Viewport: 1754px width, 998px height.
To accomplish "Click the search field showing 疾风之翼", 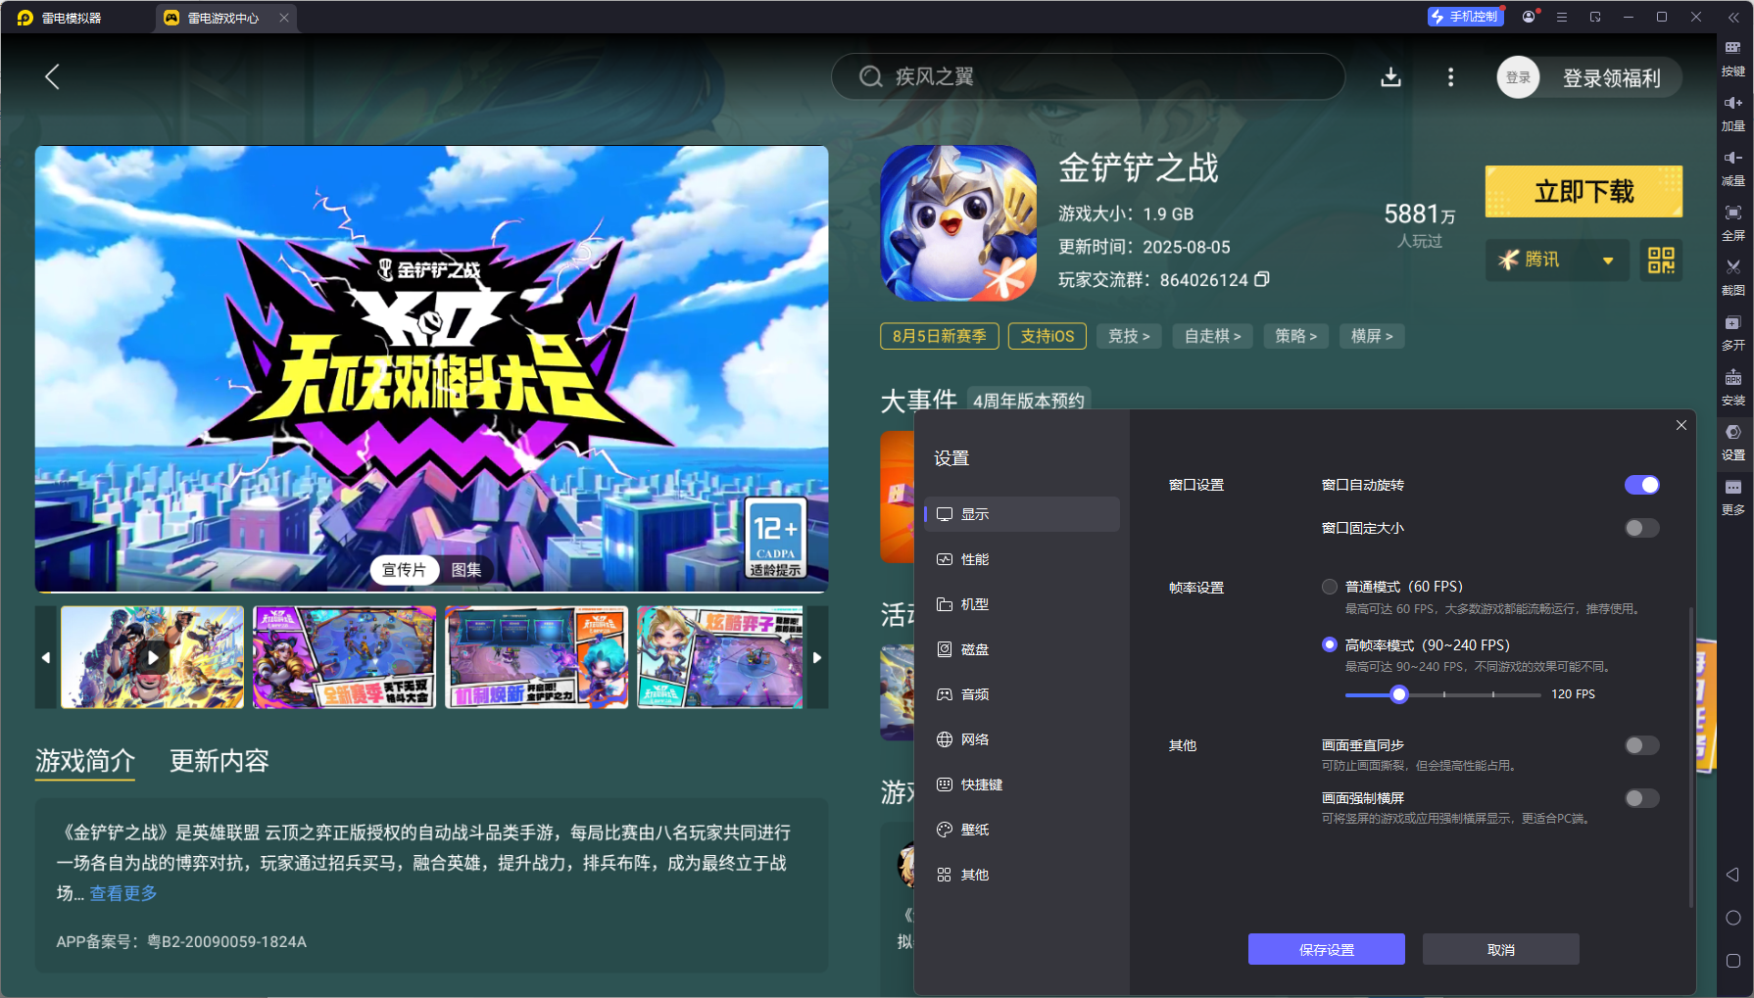I will point(1088,76).
